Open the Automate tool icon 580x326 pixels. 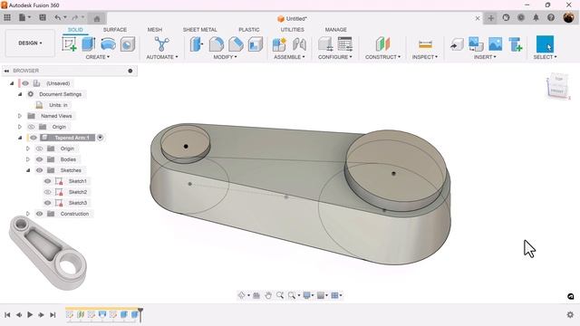point(161,44)
